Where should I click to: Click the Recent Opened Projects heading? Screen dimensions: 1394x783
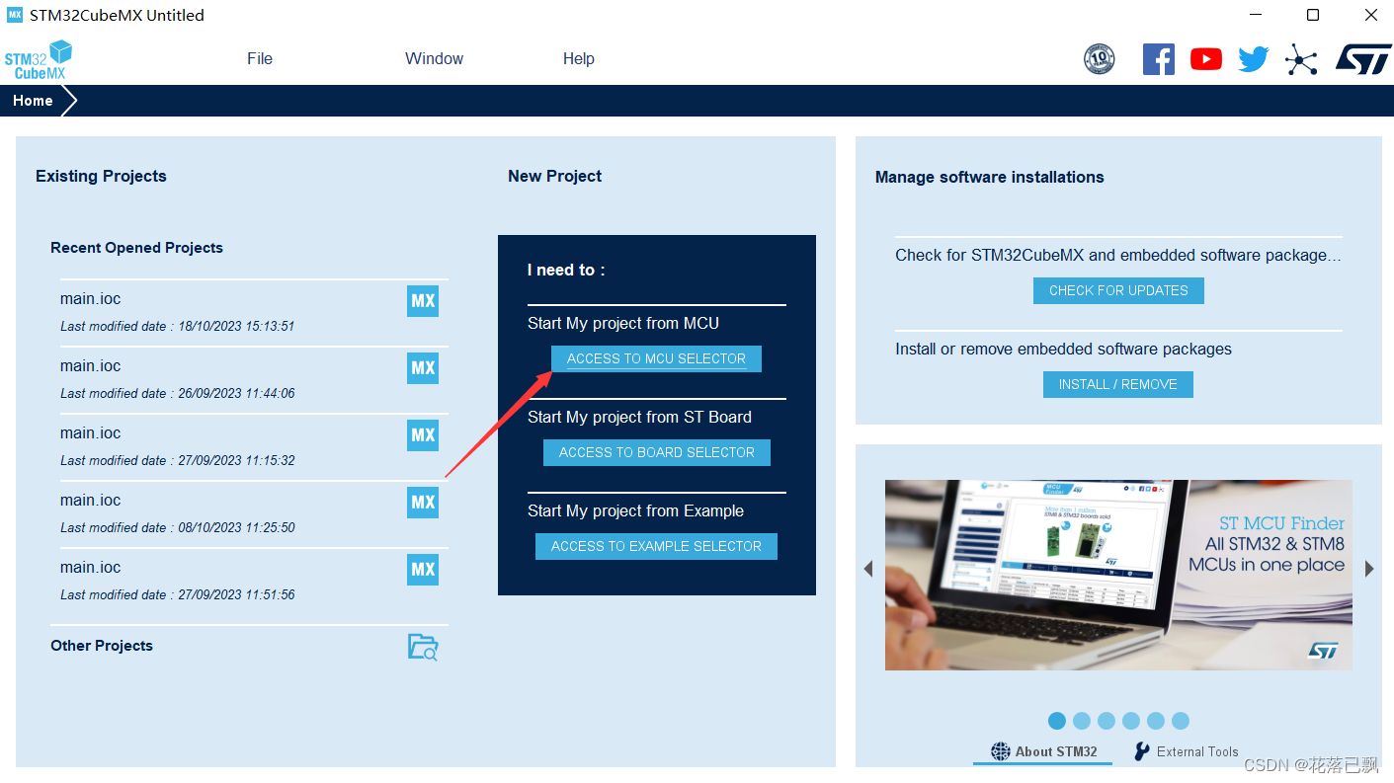[x=136, y=248]
